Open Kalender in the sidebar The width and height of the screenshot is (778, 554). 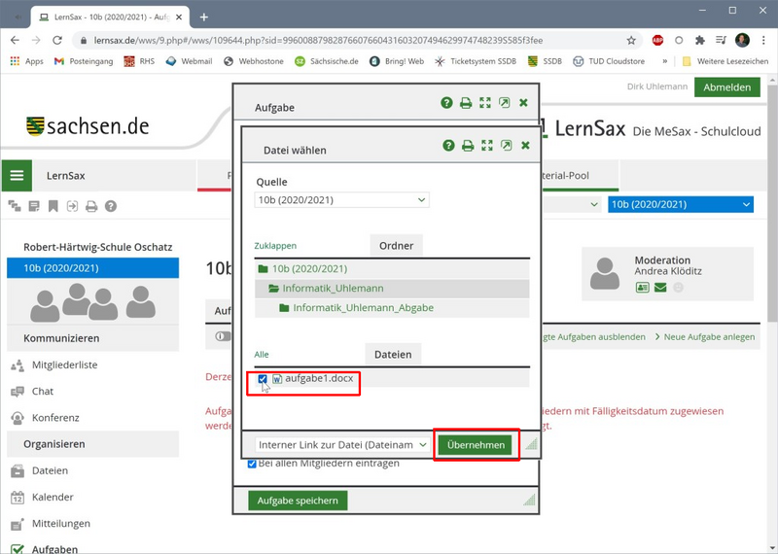53,497
